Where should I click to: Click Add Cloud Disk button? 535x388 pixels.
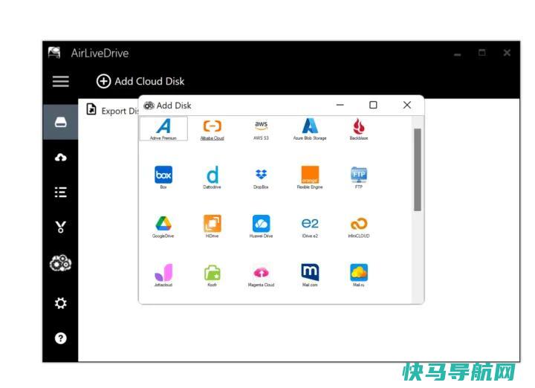click(140, 81)
